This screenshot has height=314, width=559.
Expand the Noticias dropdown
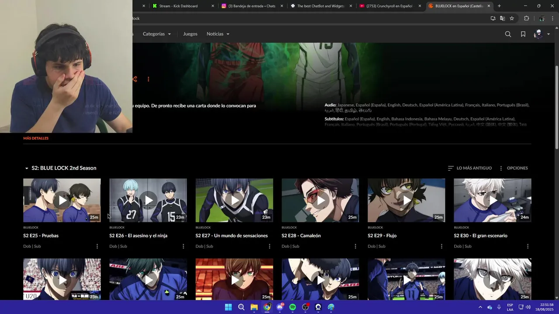pyautogui.click(x=218, y=34)
